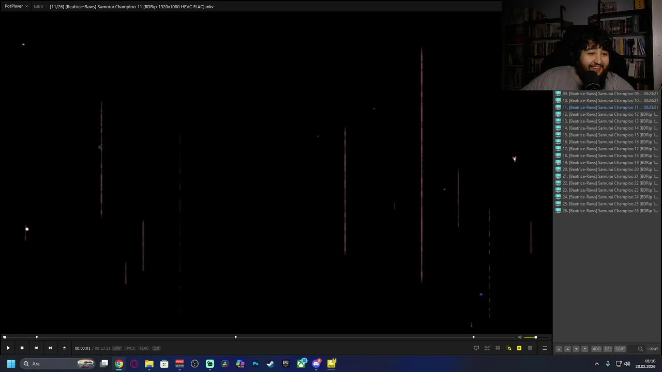Open File Explorer from the taskbar

(149, 364)
